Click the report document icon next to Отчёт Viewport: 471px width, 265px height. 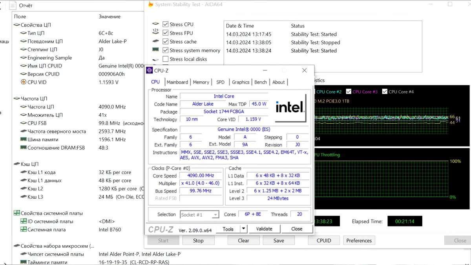coord(13,5)
